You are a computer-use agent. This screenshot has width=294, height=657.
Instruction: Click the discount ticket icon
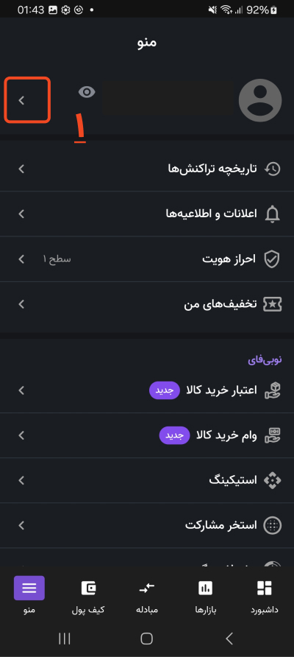tap(272, 304)
